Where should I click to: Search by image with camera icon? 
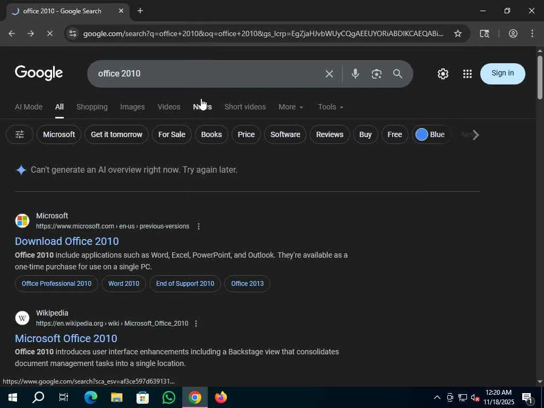pyautogui.click(x=377, y=73)
